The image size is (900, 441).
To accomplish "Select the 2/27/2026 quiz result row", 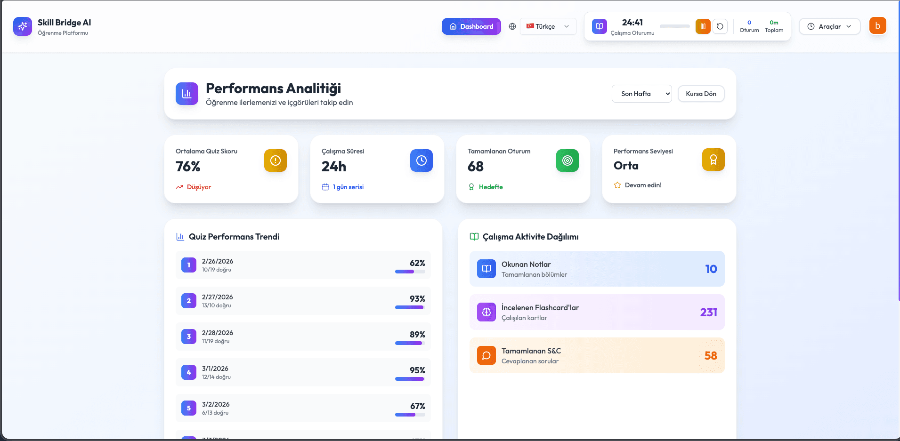I will click(303, 301).
